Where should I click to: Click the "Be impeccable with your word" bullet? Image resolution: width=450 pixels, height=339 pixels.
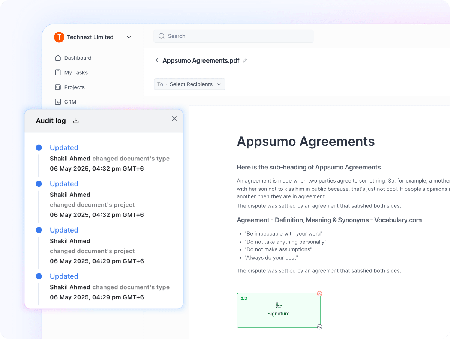pyautogui.click(x=283, y=234)
